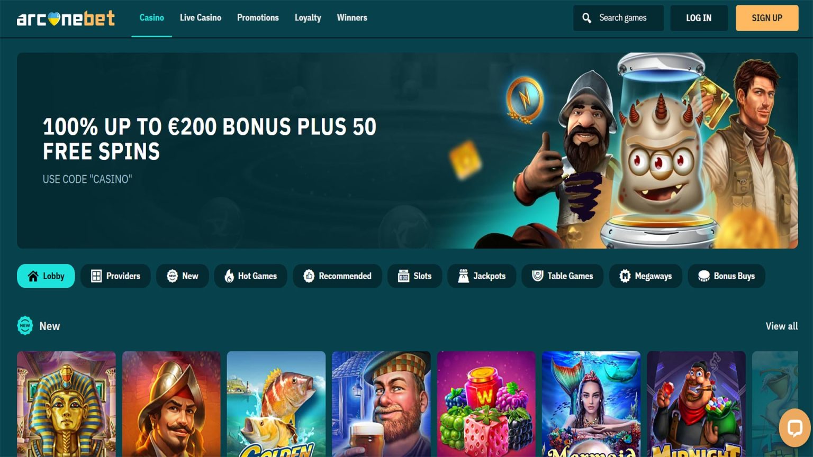The image size is (813, 457).
Task: Click the arconebet logo
Action: point(66,19)
